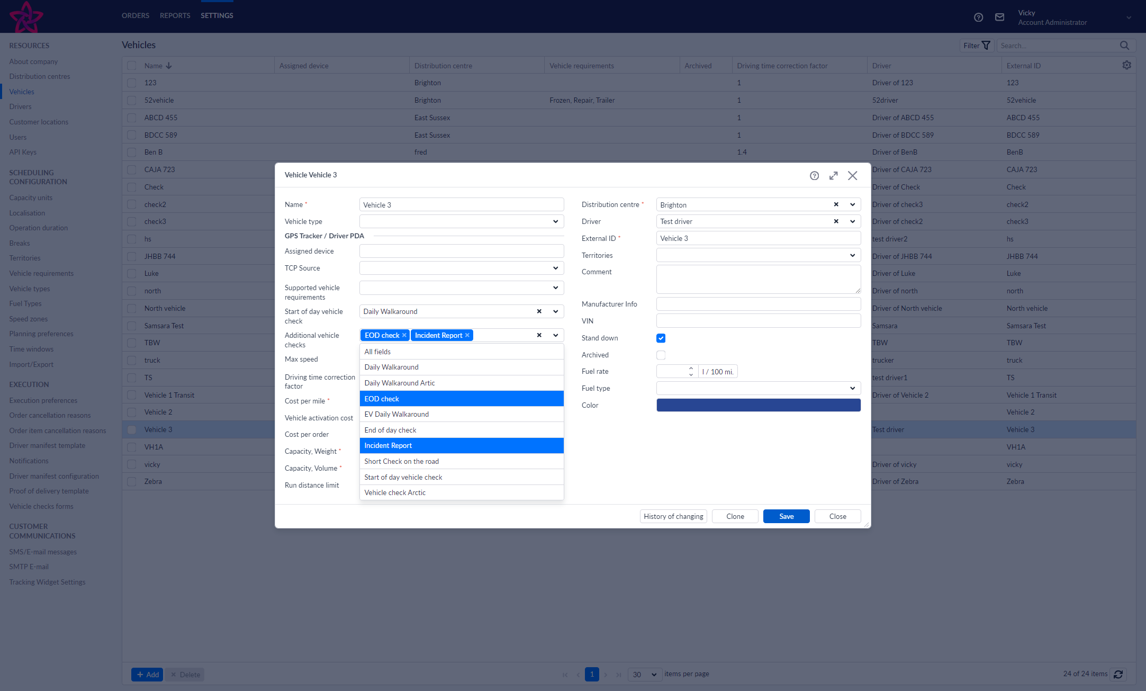Expand the Territories dropdown
Image resolution: width=1146 pixels, height=691 pixels.
coord(852,255)
